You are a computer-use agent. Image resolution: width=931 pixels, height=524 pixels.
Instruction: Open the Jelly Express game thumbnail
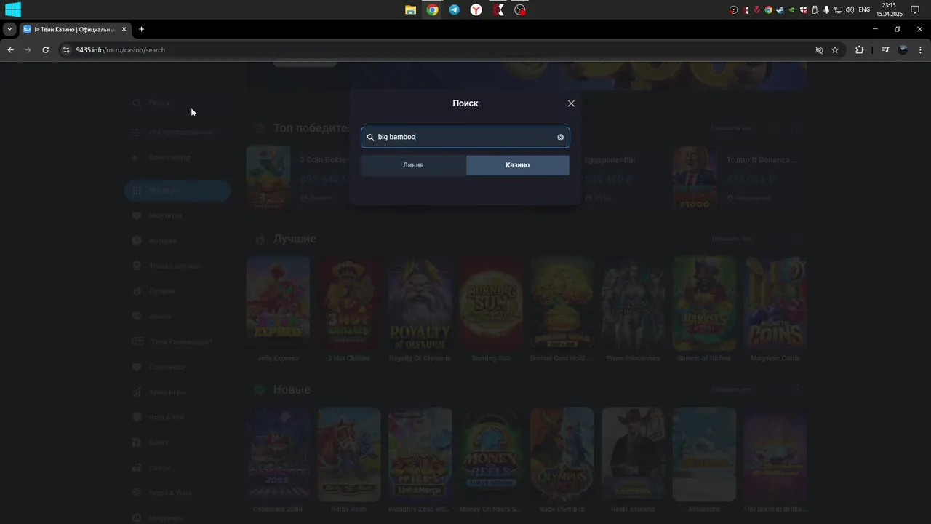click(x=278, y=303)
